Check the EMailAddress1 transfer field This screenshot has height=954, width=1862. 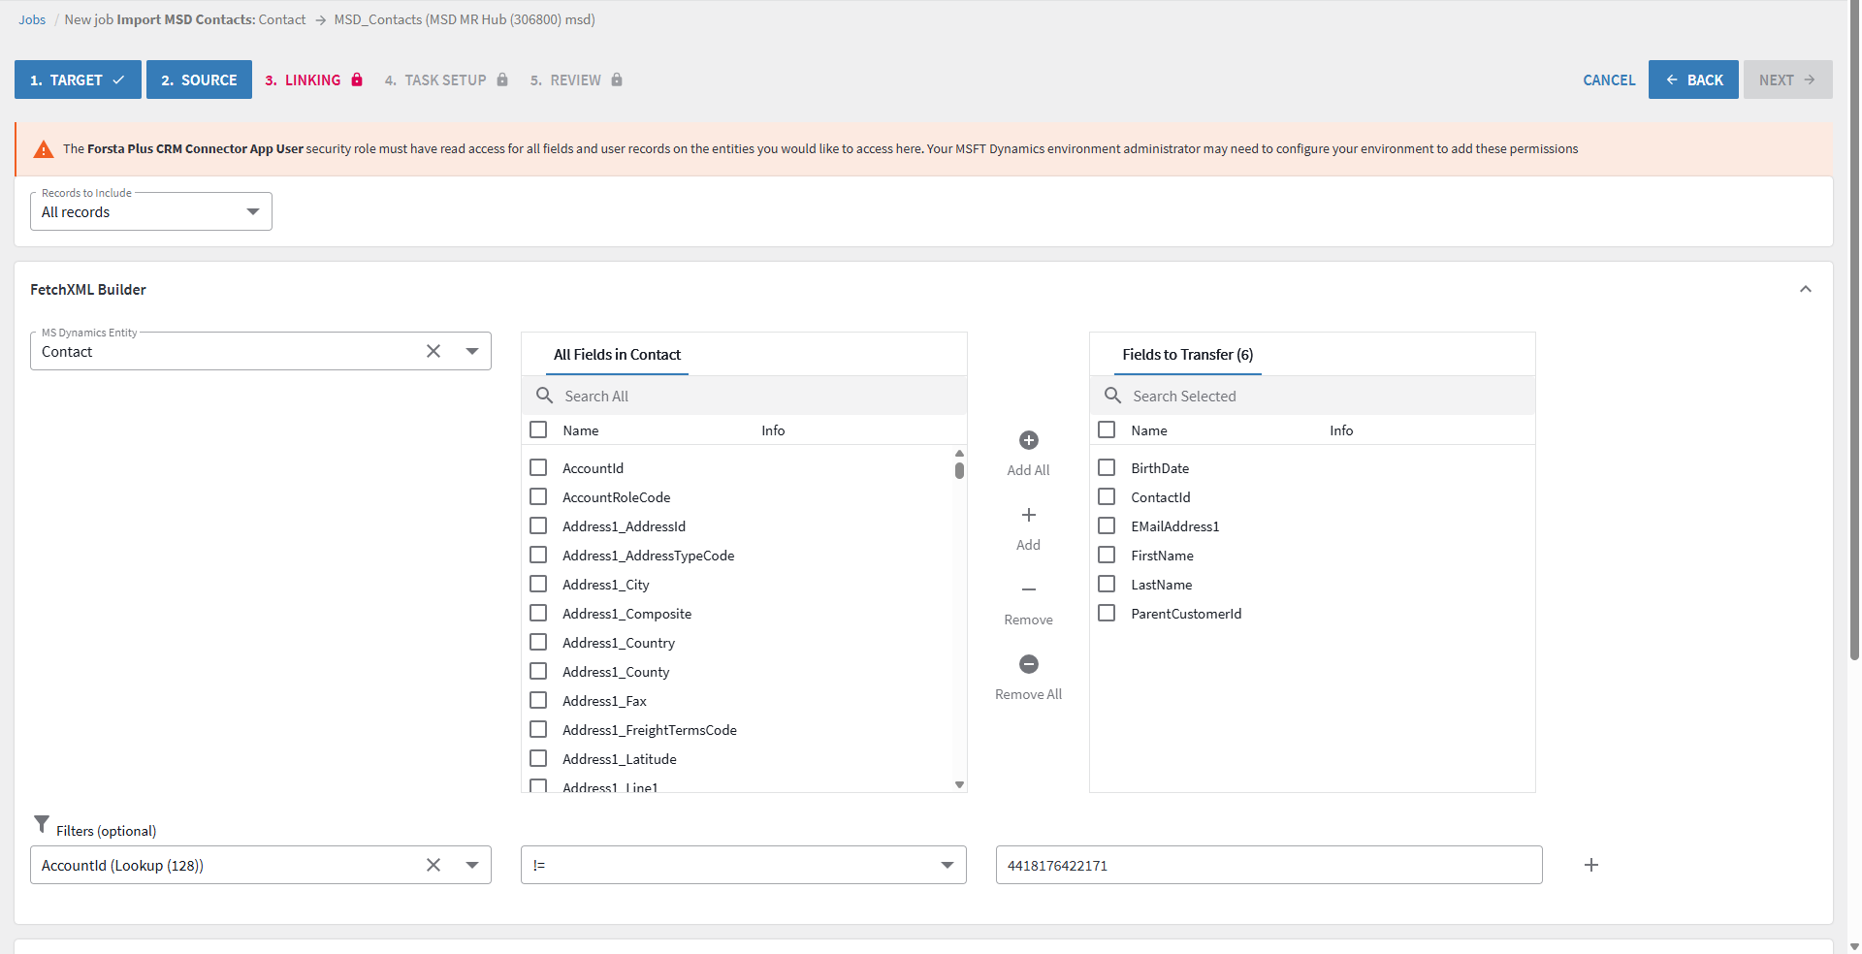pyautogui.click(x=1107, y=525)
